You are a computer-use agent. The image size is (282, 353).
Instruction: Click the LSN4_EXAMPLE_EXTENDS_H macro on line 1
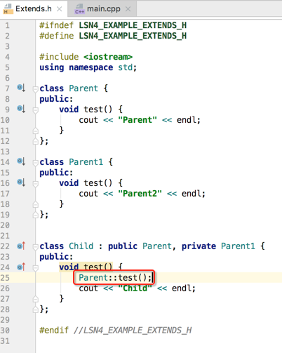(x=133, y=25)
